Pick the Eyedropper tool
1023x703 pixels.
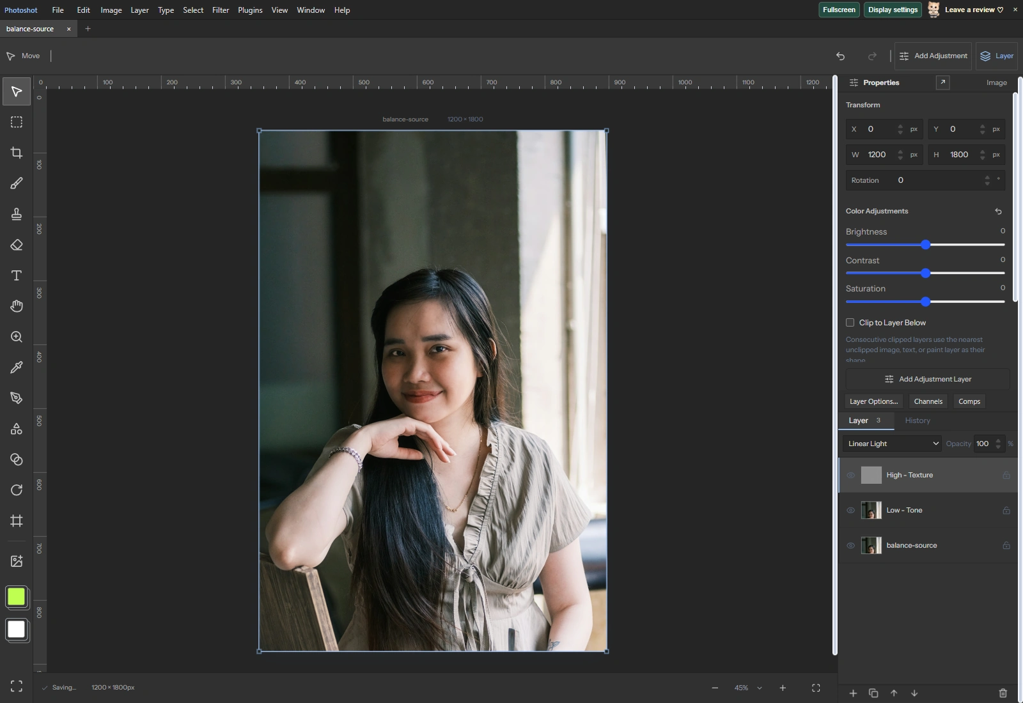[17, 367]
